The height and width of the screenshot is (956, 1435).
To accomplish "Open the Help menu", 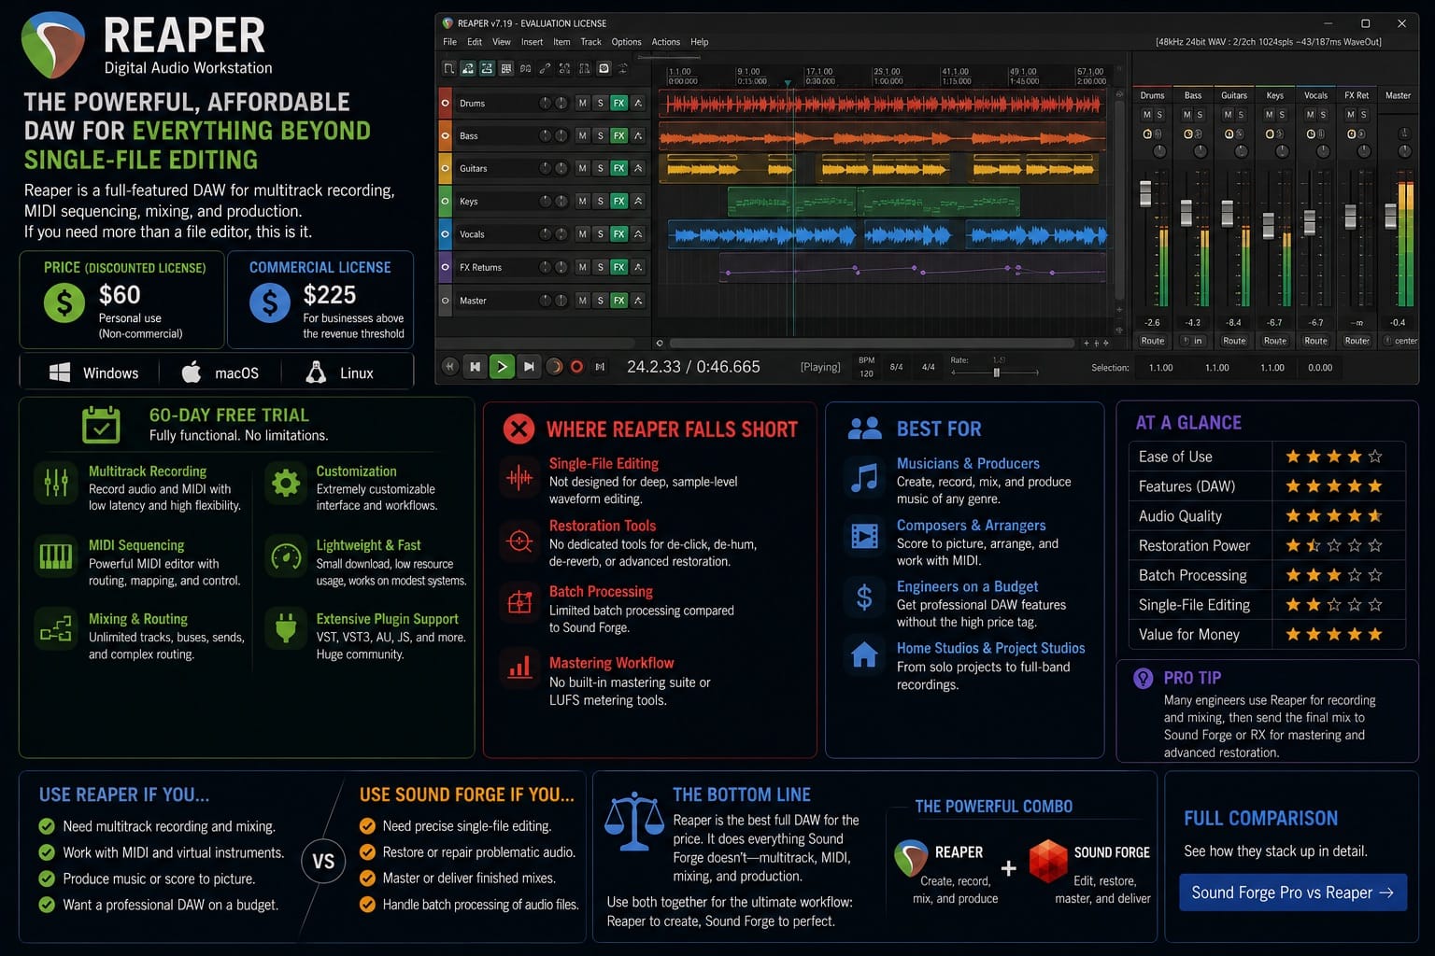I will pyautogui.click(x=699, y=42).
